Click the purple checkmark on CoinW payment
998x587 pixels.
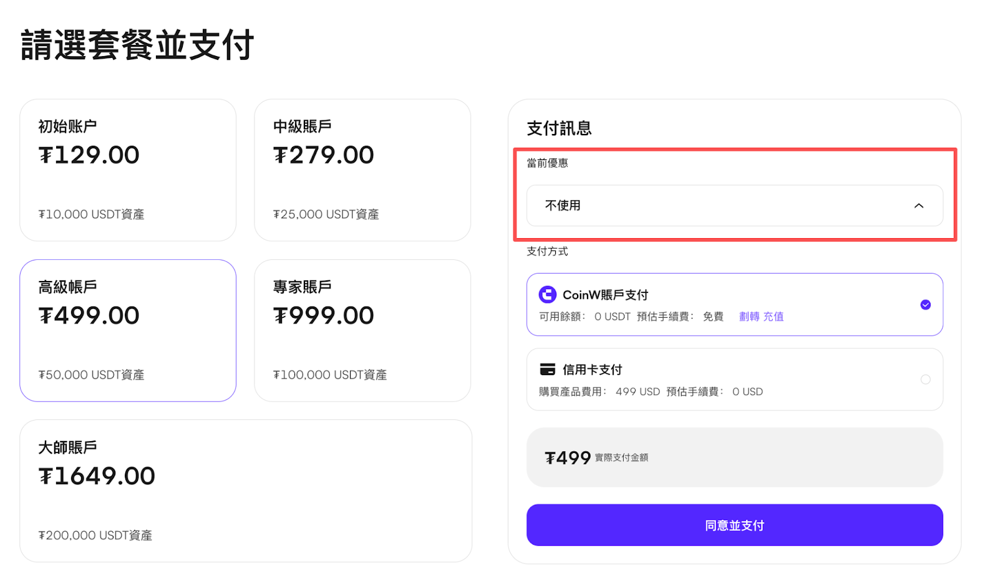tap(925, 305)
